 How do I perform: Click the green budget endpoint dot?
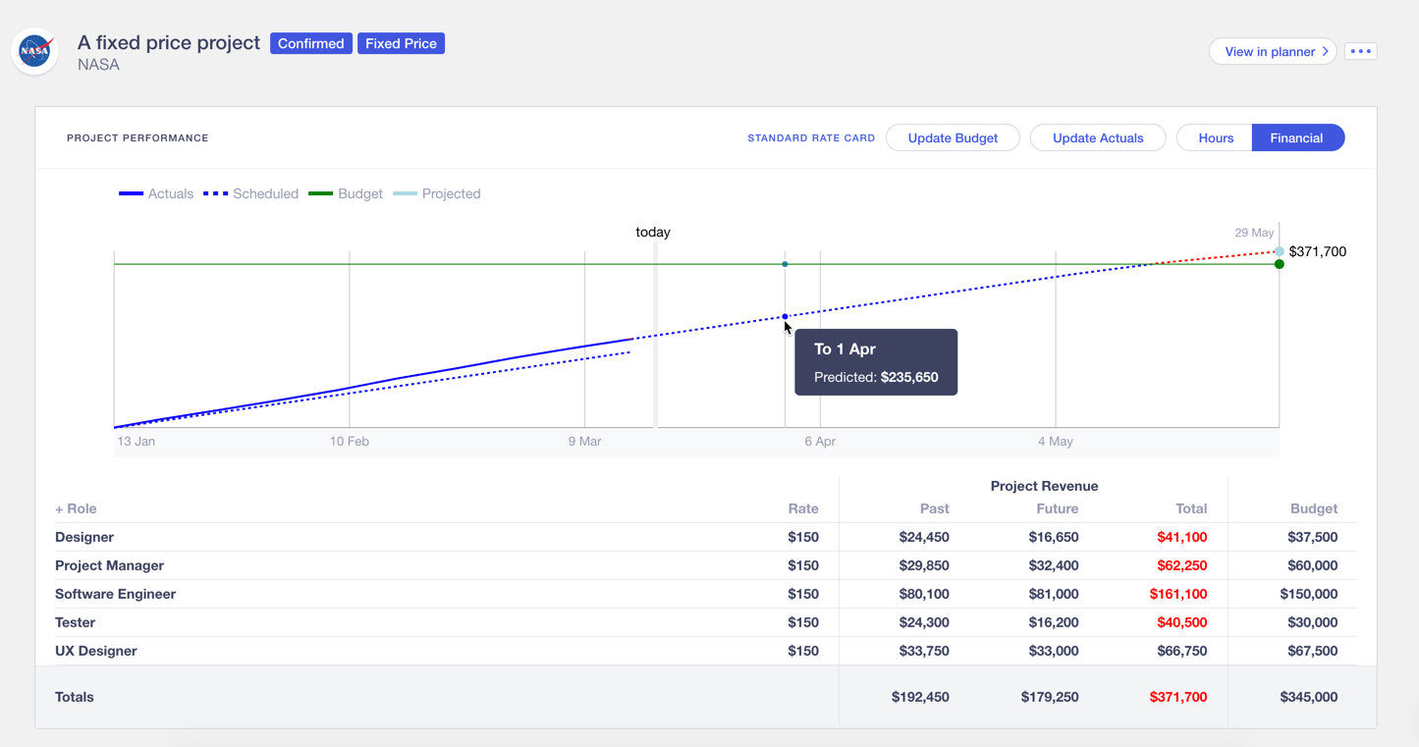tap(1279, 264)
